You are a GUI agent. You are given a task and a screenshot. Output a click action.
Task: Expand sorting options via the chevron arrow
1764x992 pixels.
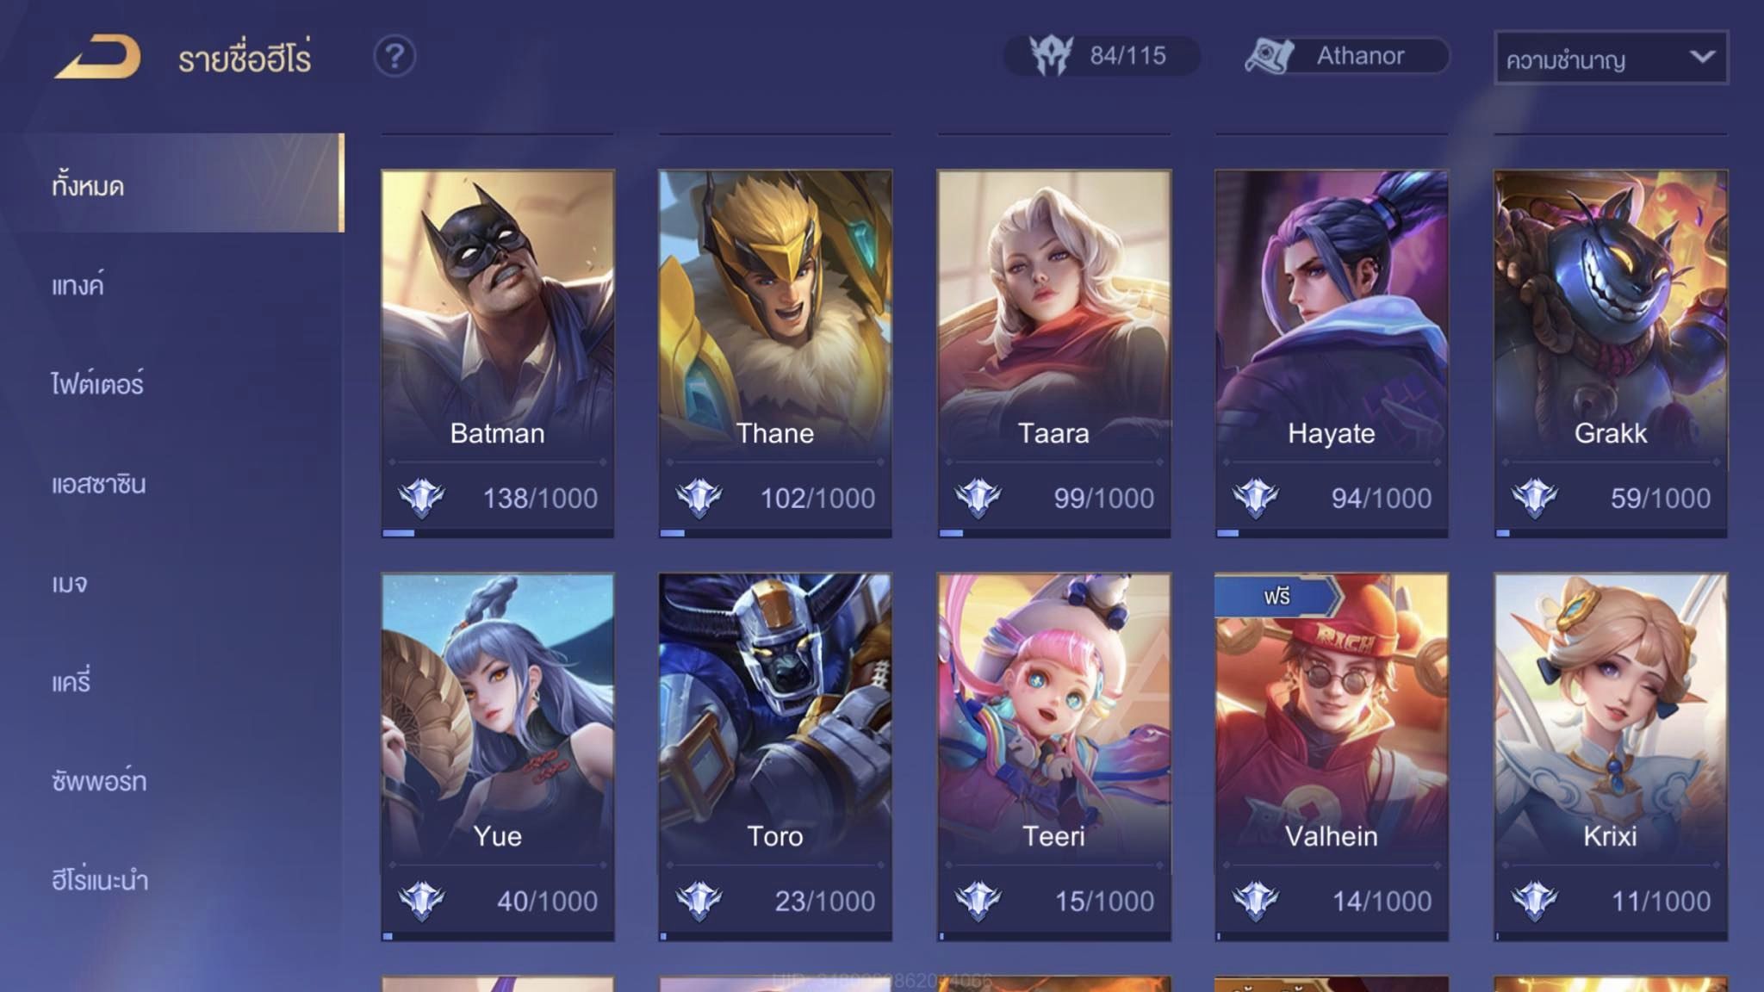click(1702, 57)
